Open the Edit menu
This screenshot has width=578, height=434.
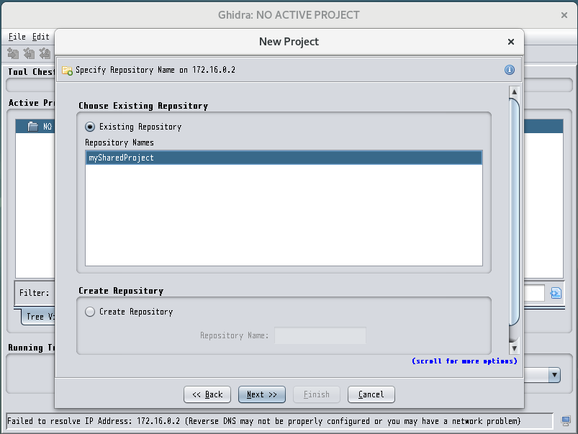pos(40,37)
